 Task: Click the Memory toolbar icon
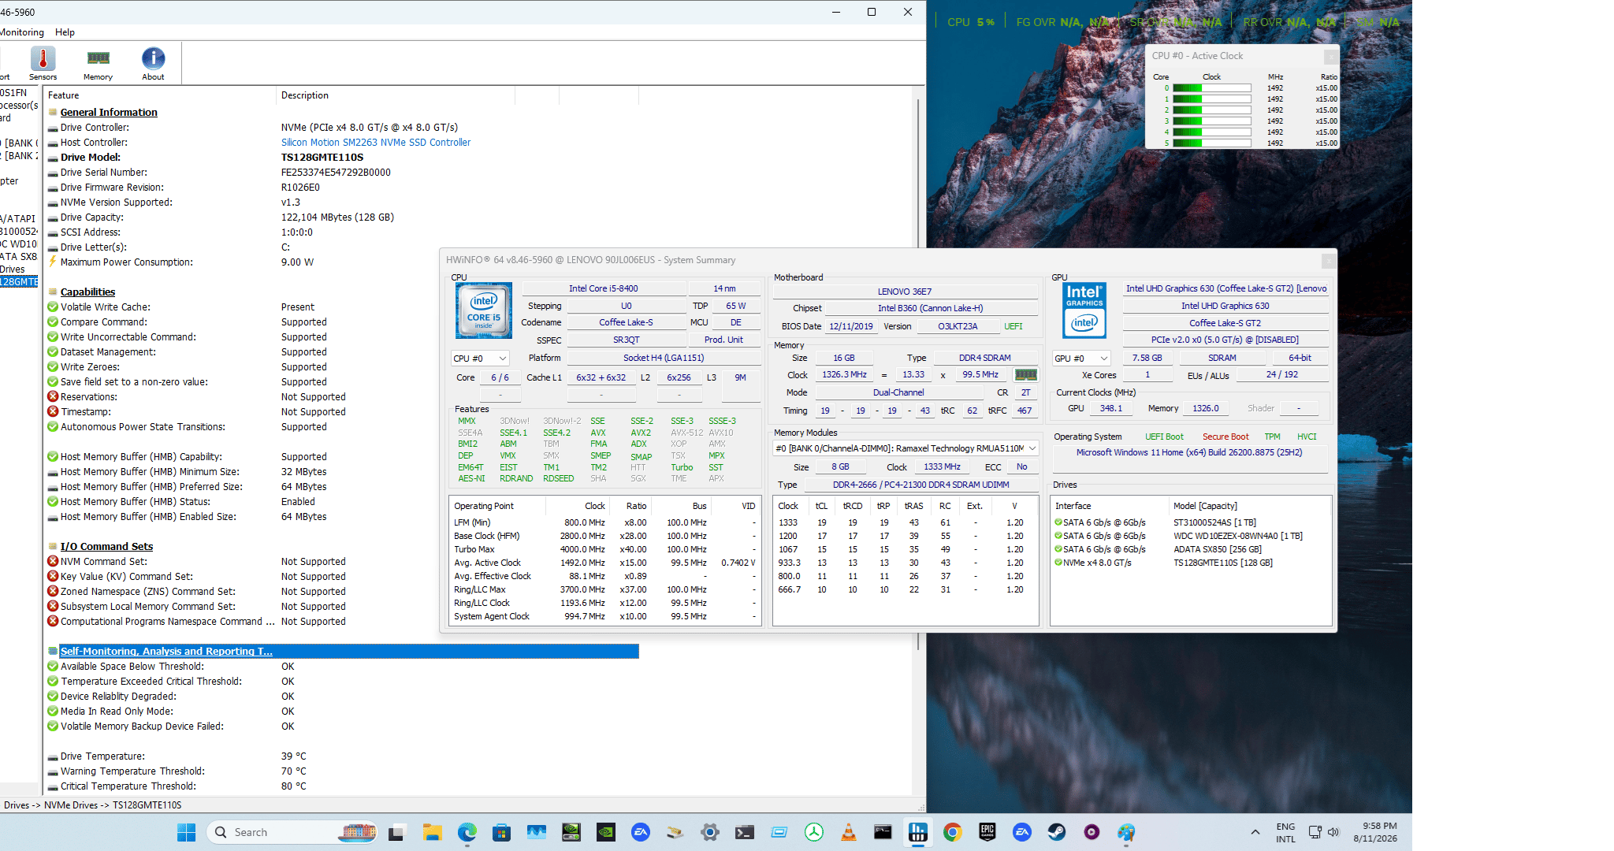coord(98,63)
